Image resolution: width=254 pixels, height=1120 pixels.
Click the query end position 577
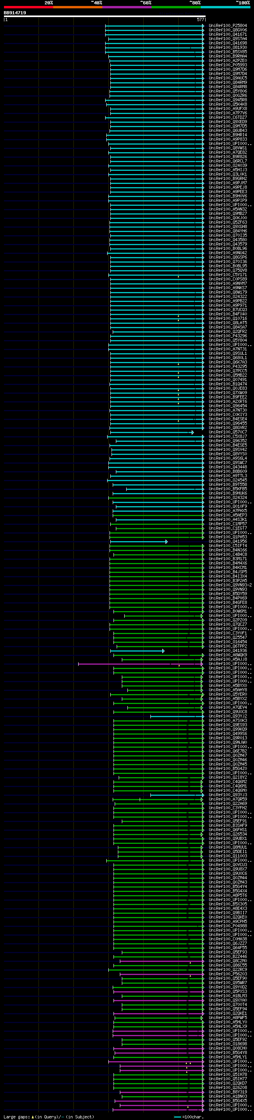coord(200,19)
